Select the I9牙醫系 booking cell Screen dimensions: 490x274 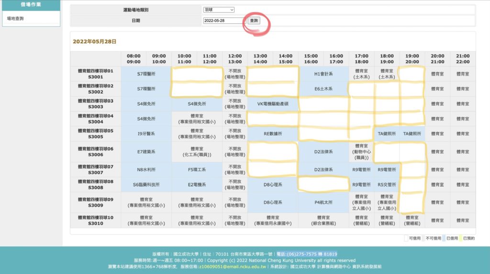tap(146, 134)
